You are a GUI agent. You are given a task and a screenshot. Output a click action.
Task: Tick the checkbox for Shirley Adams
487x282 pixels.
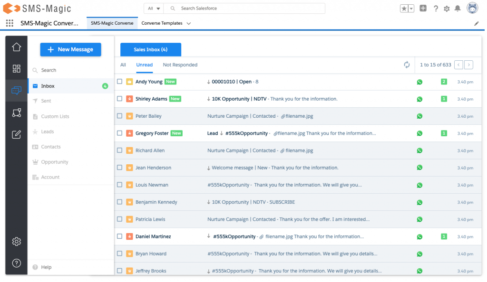click(x=119, y=99)
